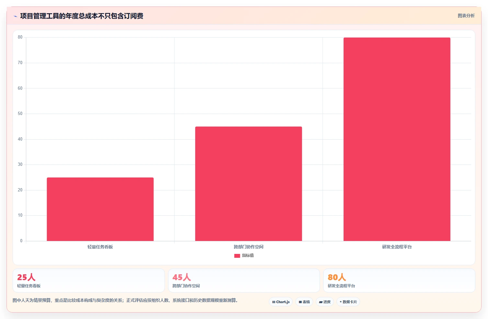Select the 45人 跨部门协作空间 stat card
The height and width of the screenshot is (319, 488).
coord(244,280)
